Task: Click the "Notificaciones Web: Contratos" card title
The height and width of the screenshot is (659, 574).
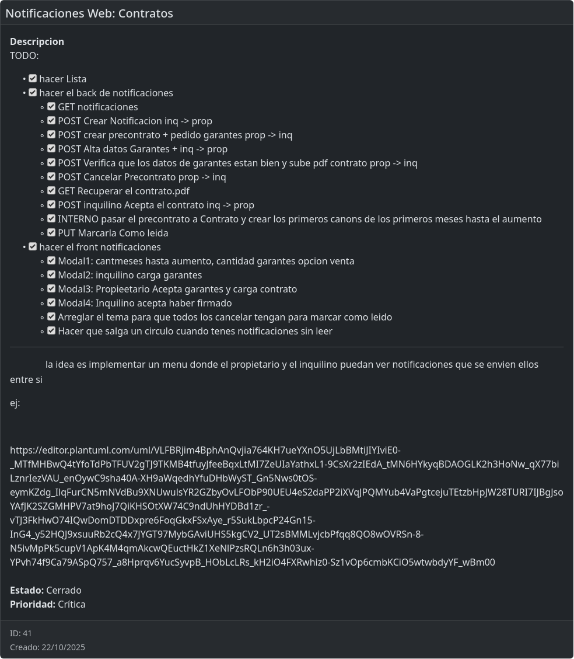Action: coord(89,13)
